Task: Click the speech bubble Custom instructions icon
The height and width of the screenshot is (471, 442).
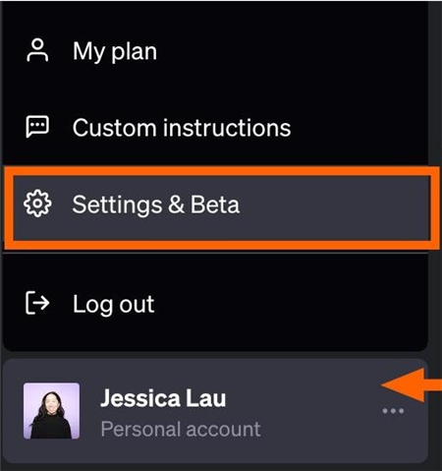Action: (x=37, y=127)
